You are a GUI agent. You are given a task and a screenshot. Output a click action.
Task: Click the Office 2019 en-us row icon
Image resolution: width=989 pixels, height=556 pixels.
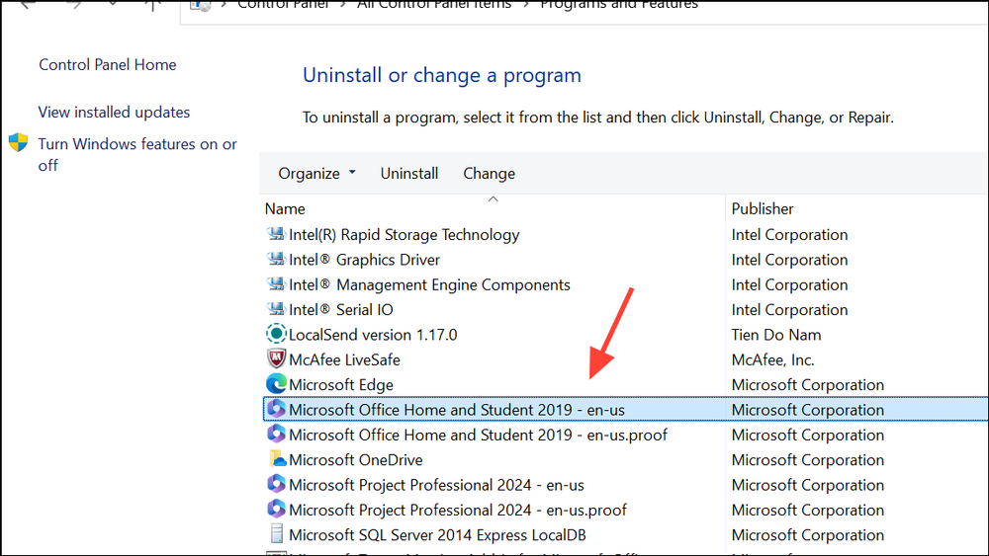coord(276,409)
